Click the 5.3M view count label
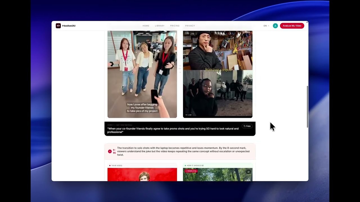The image size is (360, 202). coord(188,115)
